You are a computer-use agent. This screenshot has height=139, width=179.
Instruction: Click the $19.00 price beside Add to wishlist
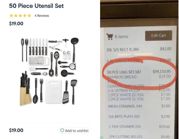tap(16, 130)
